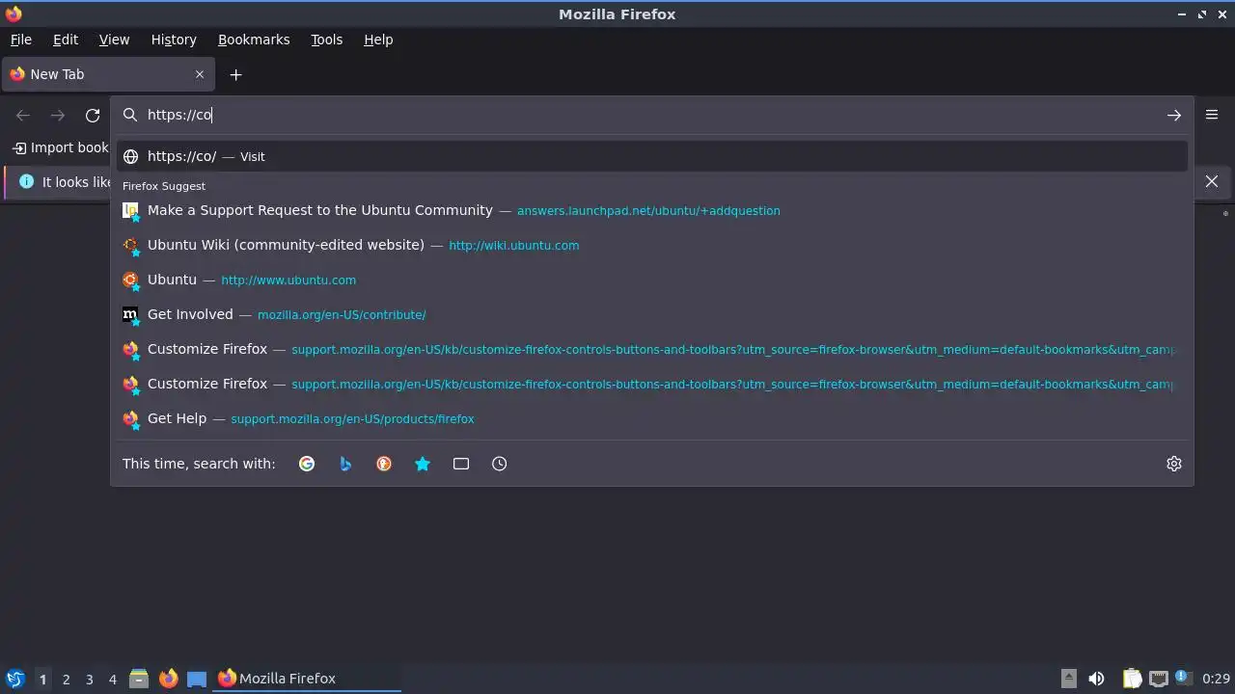The width and height of the screenshot is (1235, 694).
Task: Open a new tab with plus button
Action: click(x=235, y=74)
